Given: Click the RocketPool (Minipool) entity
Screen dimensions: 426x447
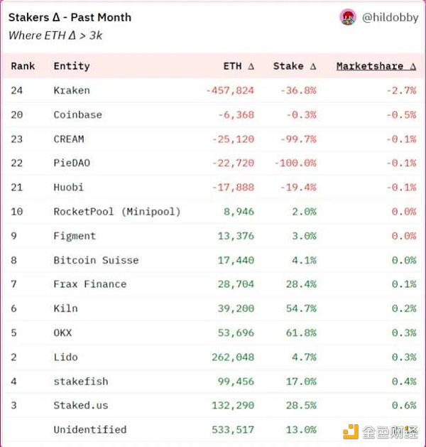Looking at the screenshot, I should click(x=117, y=211).
